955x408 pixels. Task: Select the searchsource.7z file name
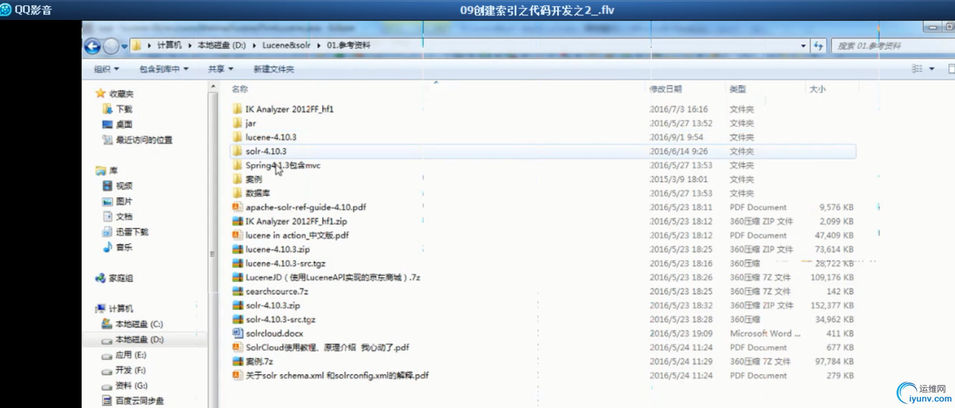tap(277, 291)
